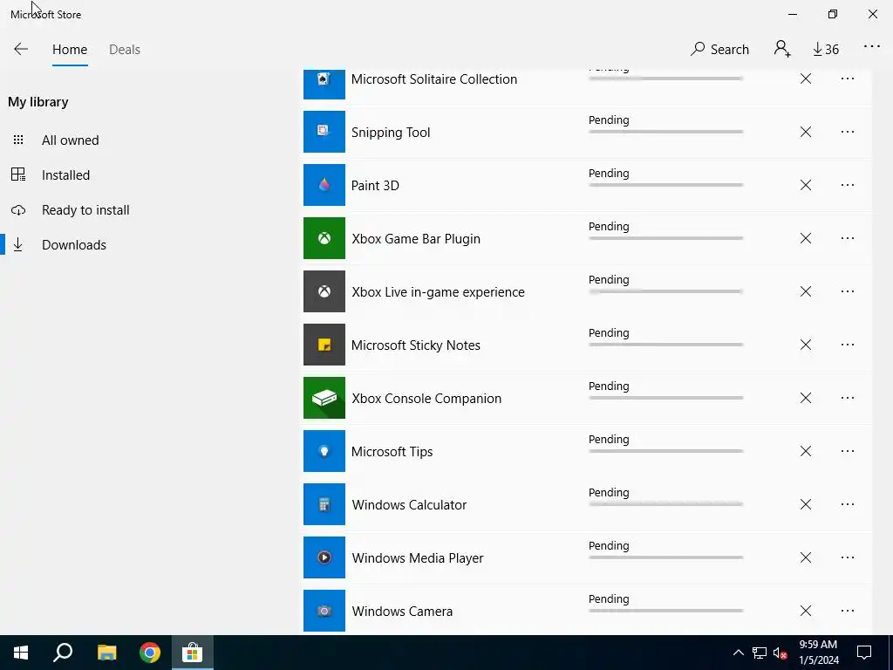
Task: Cancel the Windows Media Player download
Action: point(805,557)
